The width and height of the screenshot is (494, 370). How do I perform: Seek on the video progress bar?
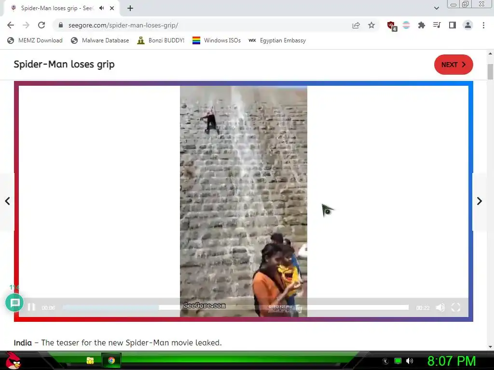point(235,307)
